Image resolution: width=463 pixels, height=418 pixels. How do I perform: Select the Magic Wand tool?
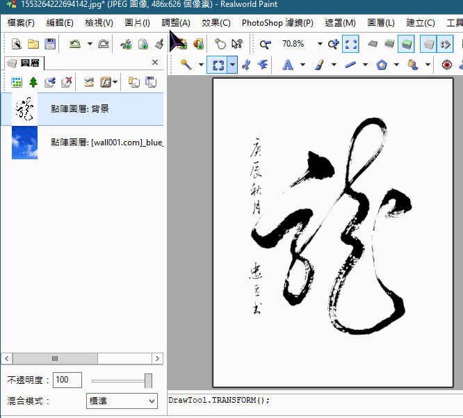(186, 65)
